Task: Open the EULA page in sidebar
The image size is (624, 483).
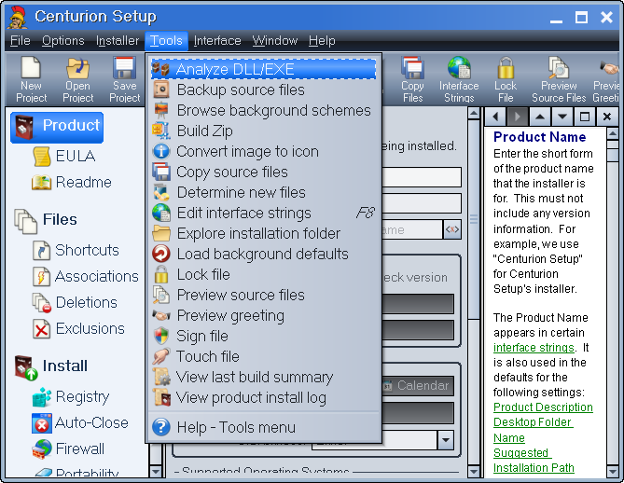Action: click(64, 156)
